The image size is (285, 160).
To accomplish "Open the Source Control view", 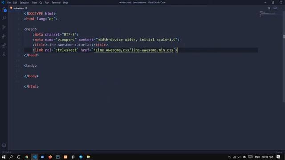I will click(x=4, y=27).
